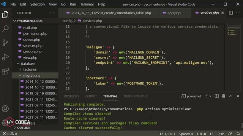Image resolution: width=243 pixels, height=136 pixels.
Task: Open the Explorer view in activity bar
Action: (5, 15)
